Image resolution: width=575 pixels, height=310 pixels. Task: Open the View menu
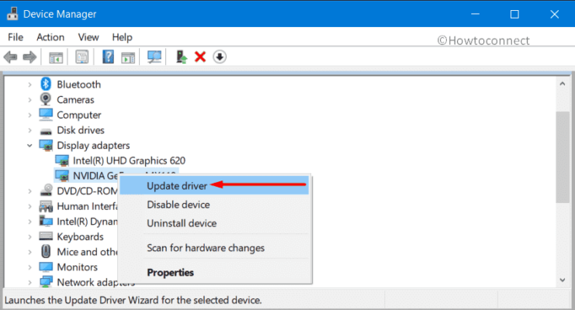88,37
